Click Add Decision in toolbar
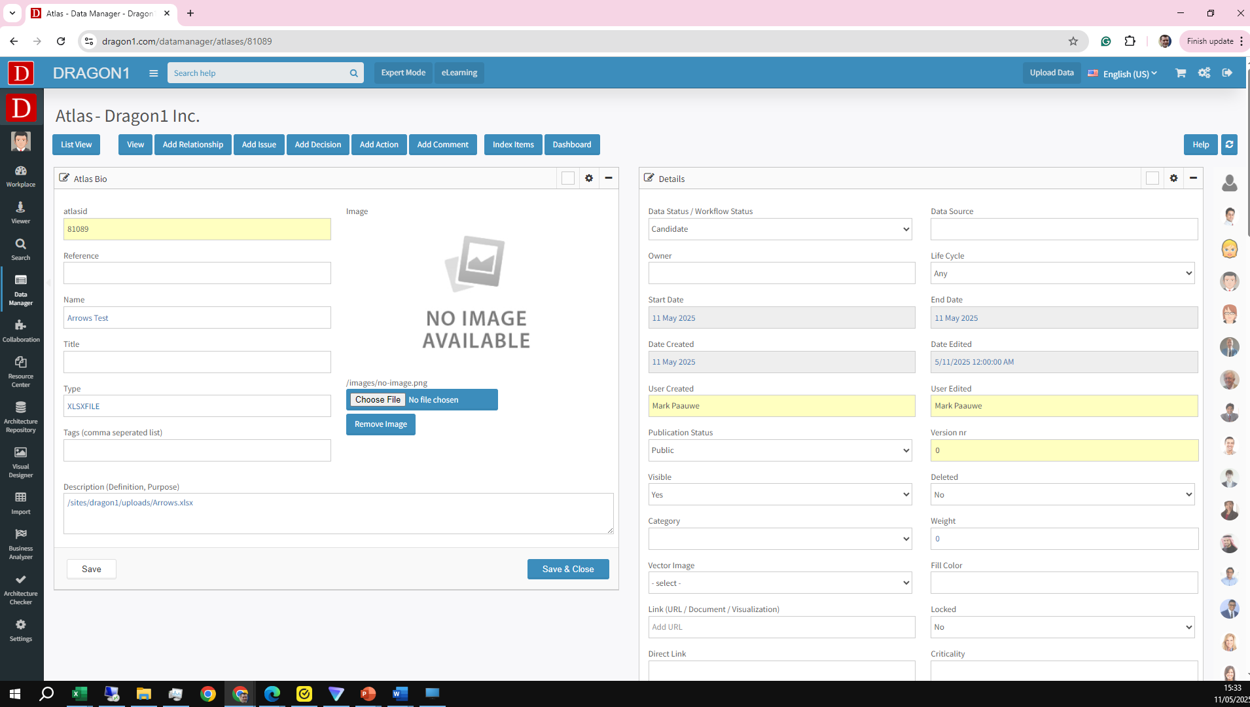This screenshot has height=707, width=1250. (318, 145)
